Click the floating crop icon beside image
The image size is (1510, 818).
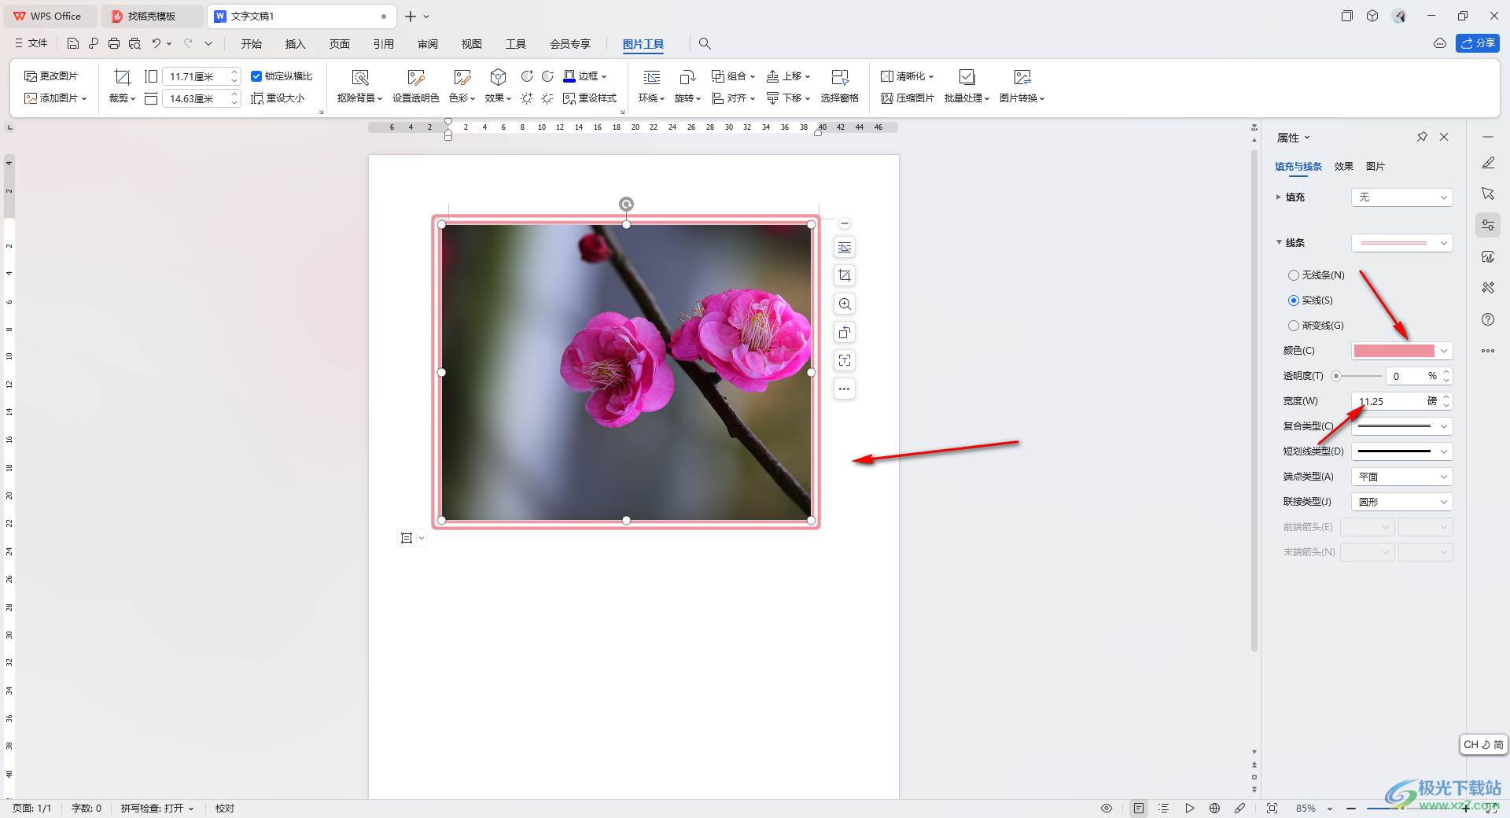coord(845,276)
